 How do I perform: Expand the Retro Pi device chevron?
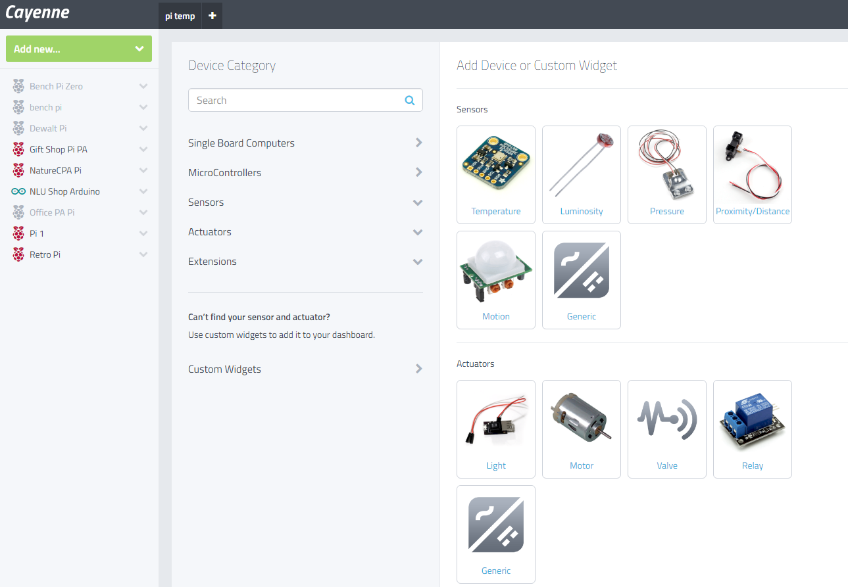tap(143, 254)
